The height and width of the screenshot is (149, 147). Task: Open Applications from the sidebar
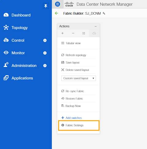tap(22, 78)
